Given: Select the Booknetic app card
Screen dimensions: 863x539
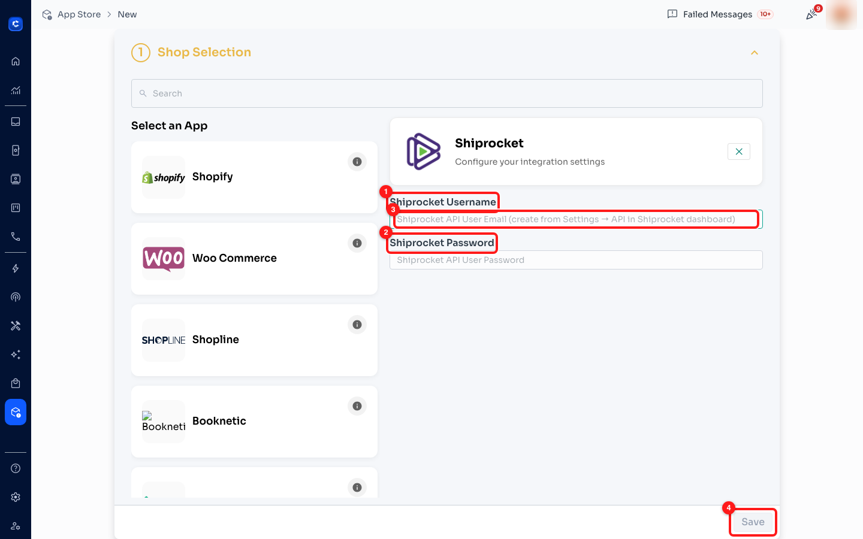Looking at the screenshot, I should [x=254, y=422].
